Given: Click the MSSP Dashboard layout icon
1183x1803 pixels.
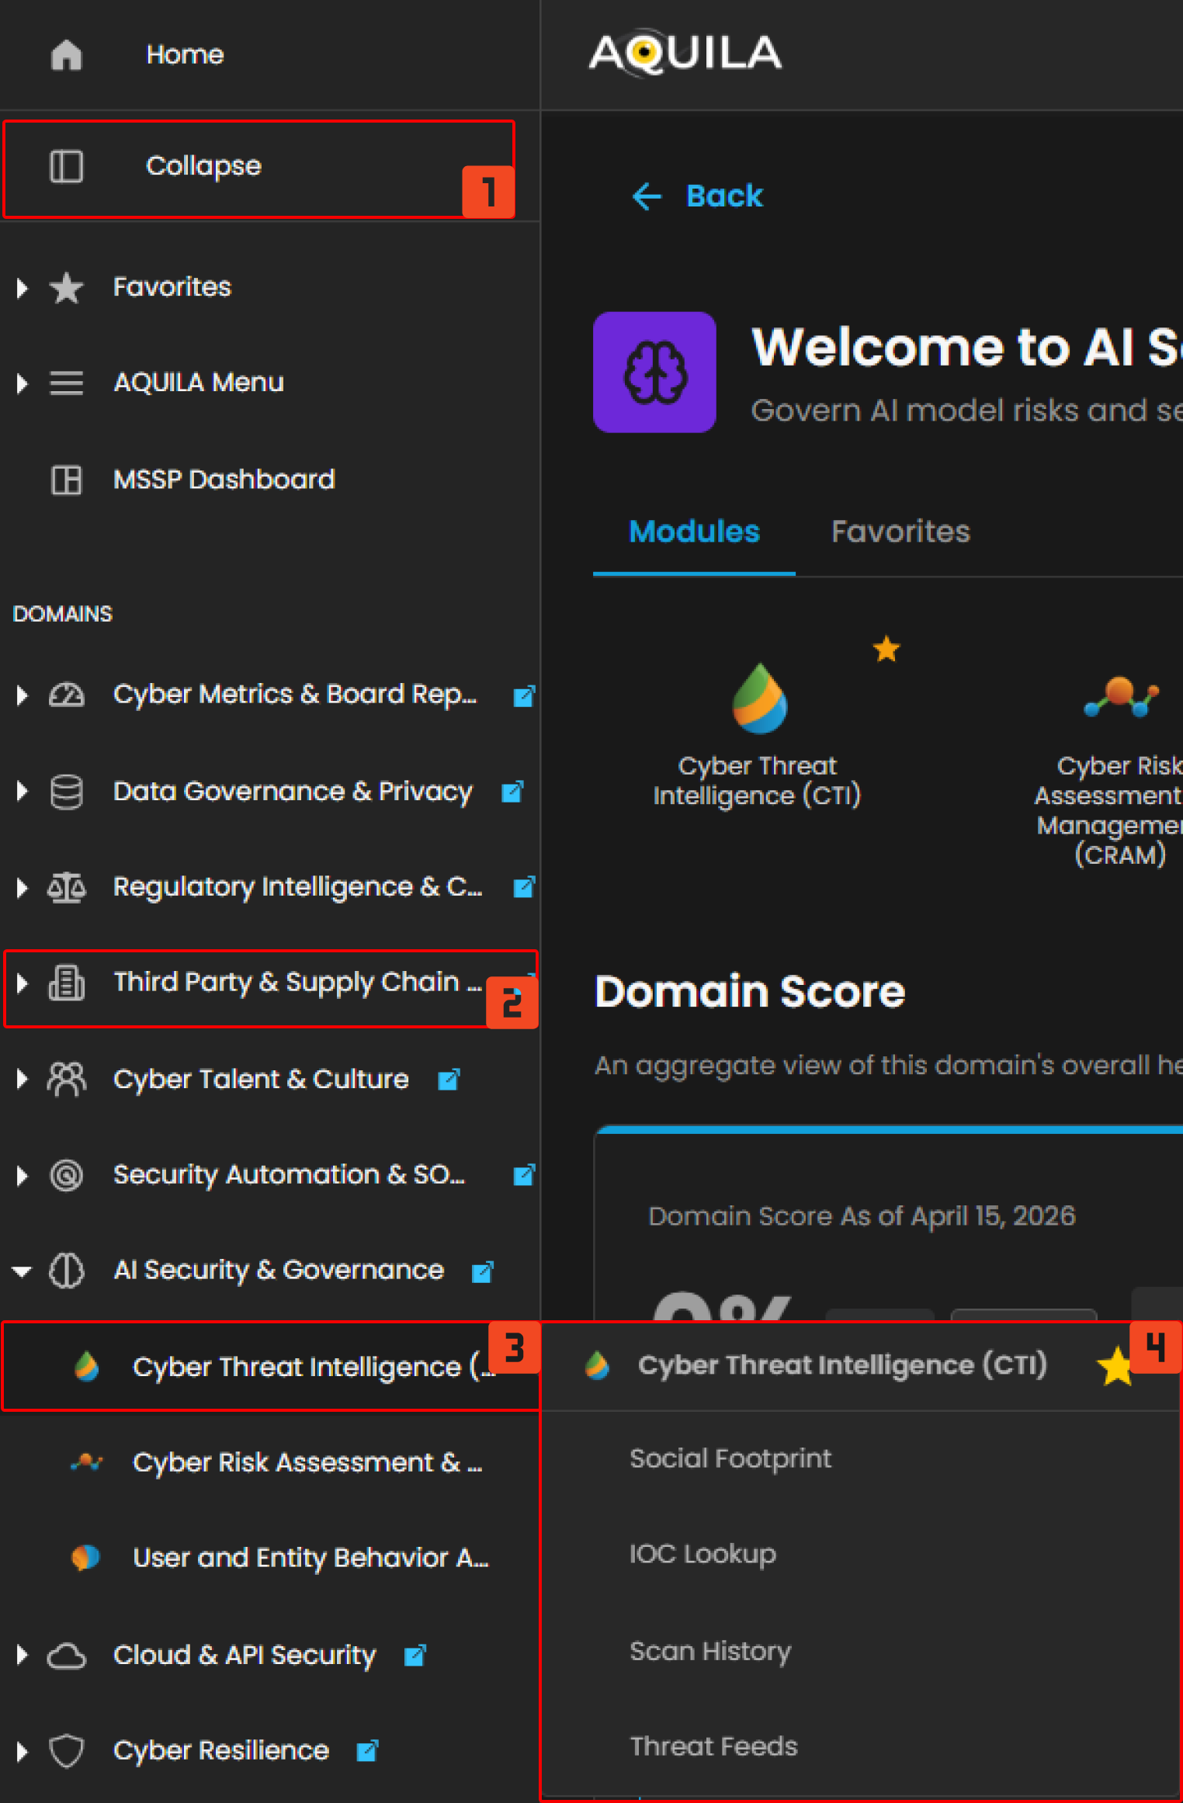Looking at the screenshot, I should pos(66,480).
